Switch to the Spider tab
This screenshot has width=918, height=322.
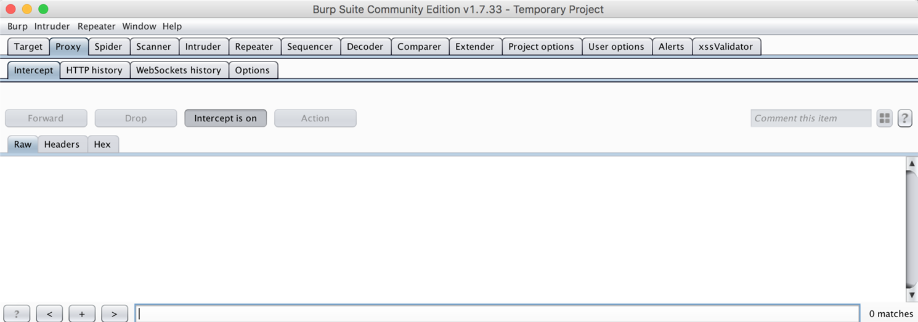pos(109,47)
